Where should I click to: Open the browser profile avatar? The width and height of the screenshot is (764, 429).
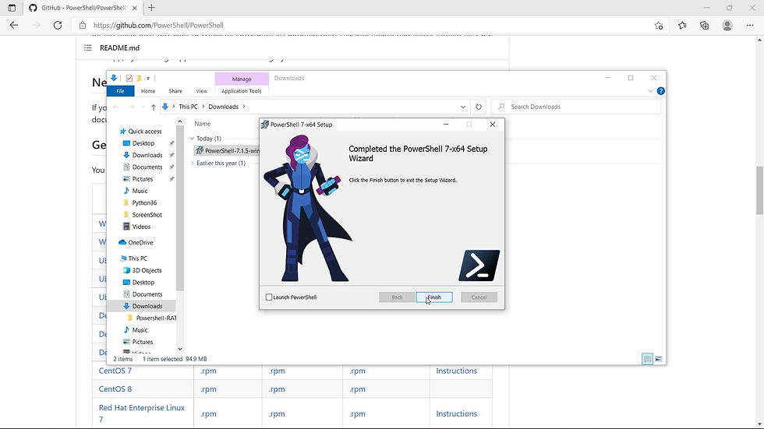pos(727,25)
